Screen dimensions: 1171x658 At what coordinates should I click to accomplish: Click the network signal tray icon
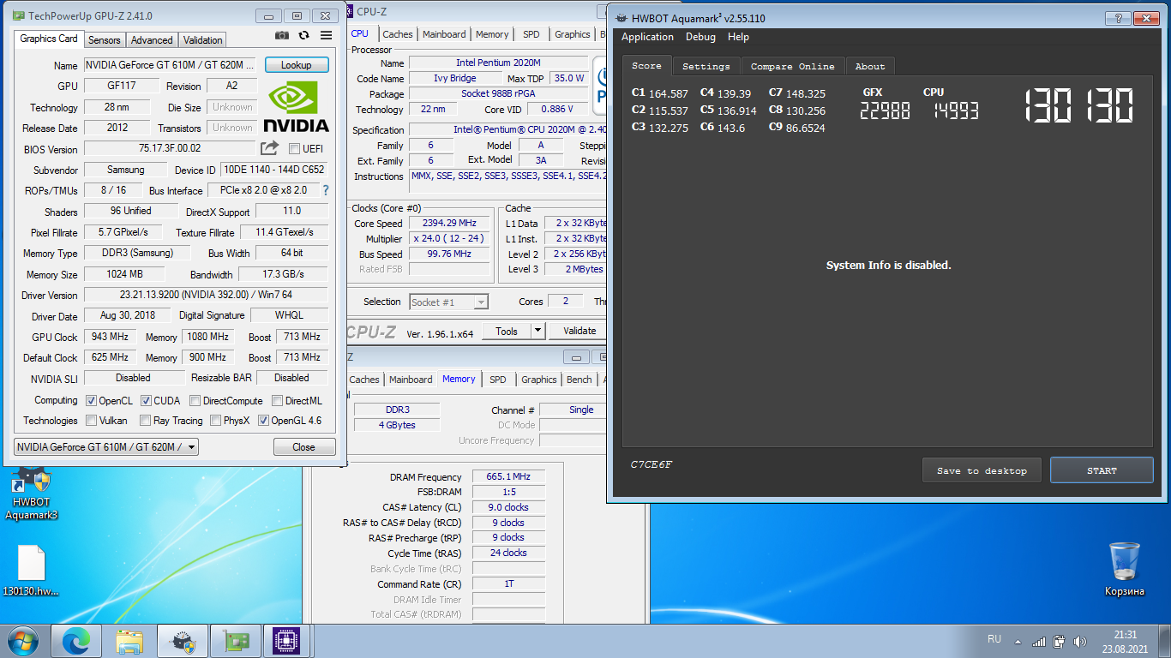1038,641
